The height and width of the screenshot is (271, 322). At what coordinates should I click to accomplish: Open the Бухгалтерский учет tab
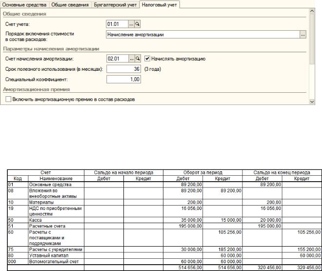tap(115, 5)
